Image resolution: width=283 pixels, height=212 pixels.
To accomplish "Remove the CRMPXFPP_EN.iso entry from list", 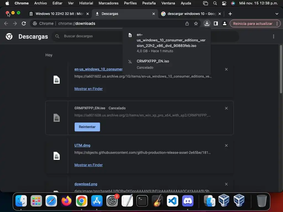I will coord(226,108).
